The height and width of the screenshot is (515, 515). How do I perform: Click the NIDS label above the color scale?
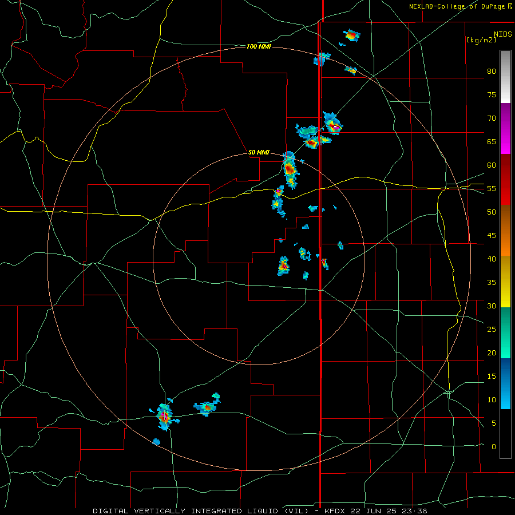[x=503, y=34]
